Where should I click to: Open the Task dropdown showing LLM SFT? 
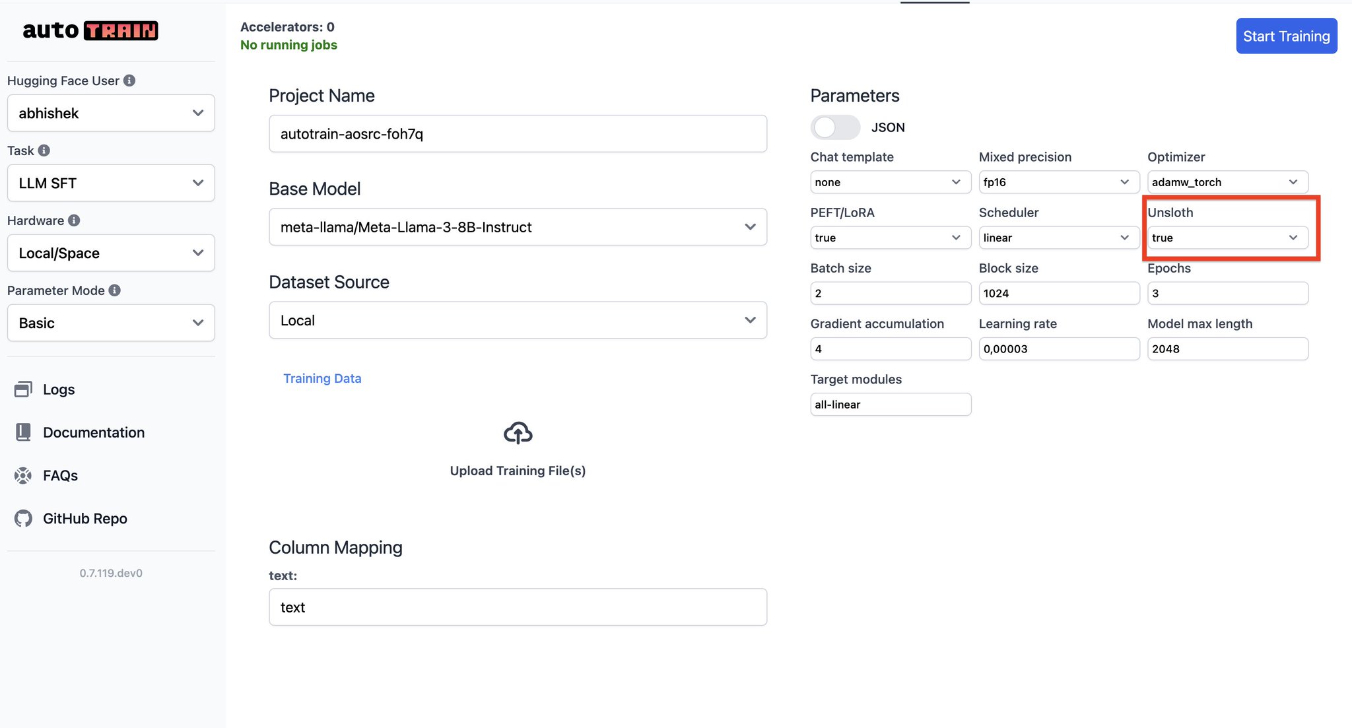pyautogui.click(x=111, y=183)
